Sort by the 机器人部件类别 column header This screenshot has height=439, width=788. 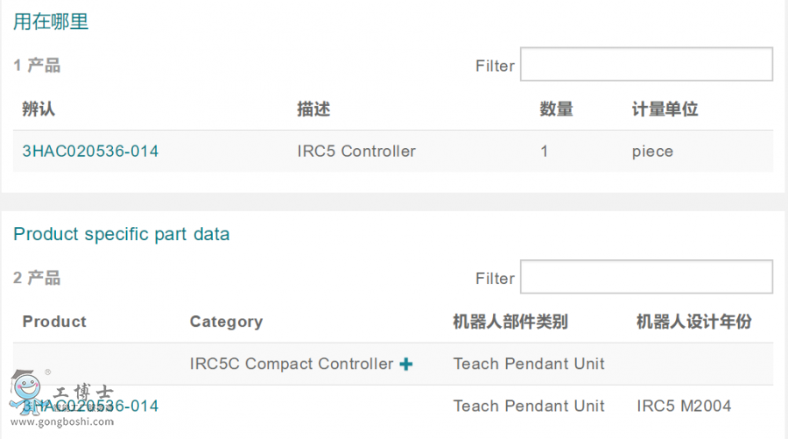[510, 322]
